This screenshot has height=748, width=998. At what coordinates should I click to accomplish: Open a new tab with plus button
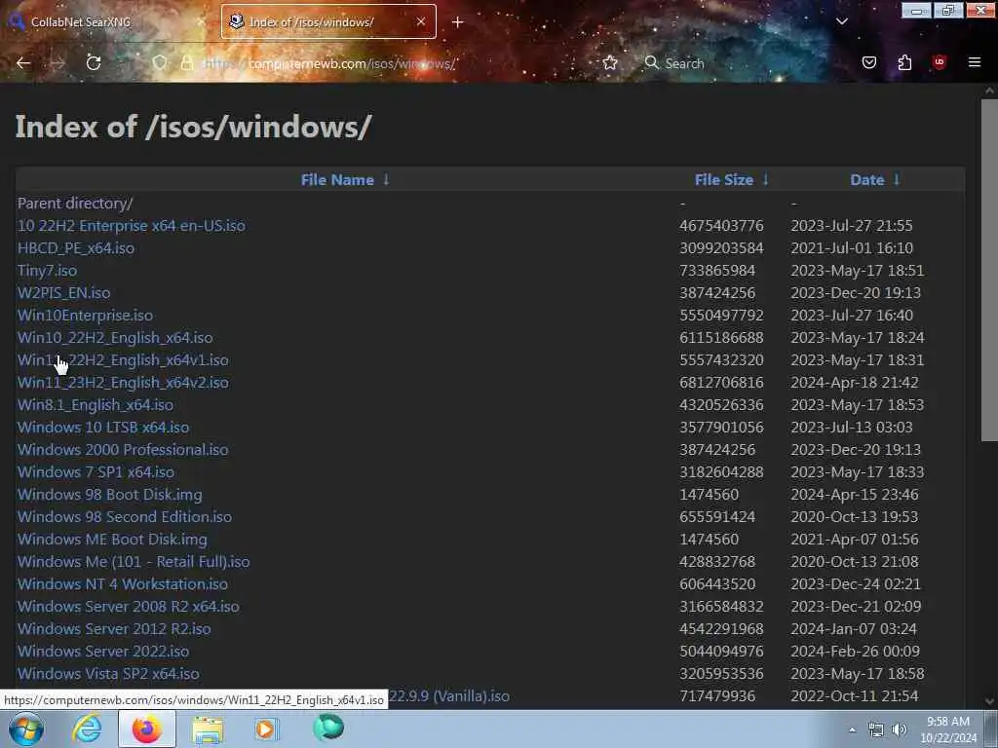458,22
